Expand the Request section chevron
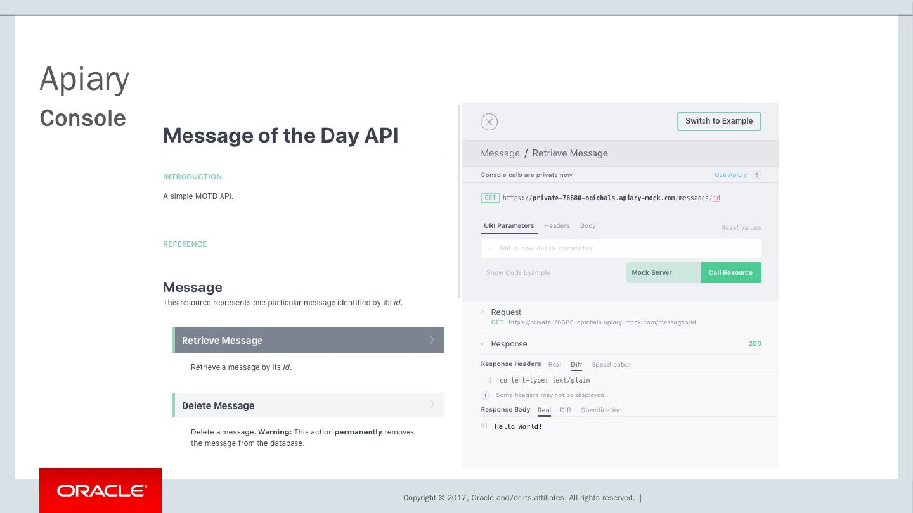 coord(482,312)
